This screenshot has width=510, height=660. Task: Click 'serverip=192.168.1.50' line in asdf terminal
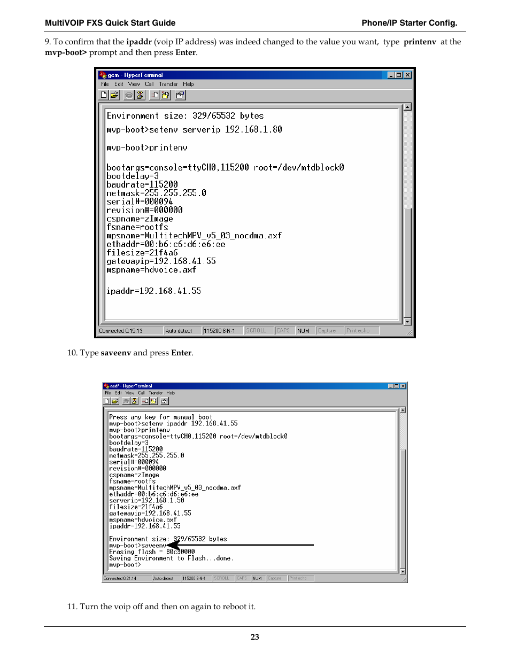146,501
